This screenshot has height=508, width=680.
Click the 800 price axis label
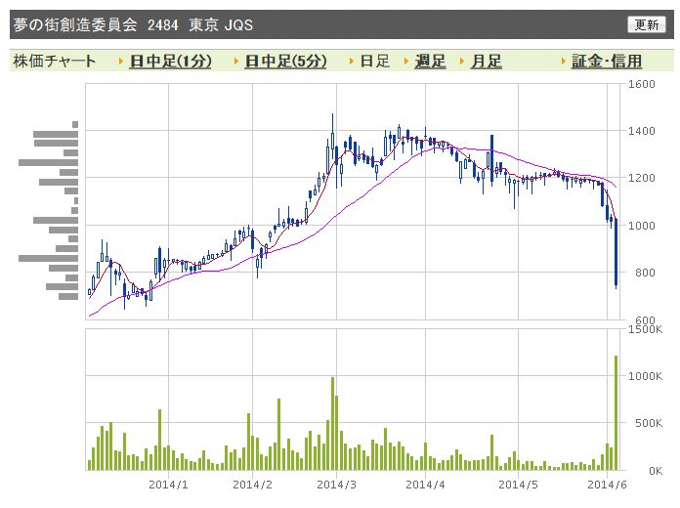coord(645,273)
